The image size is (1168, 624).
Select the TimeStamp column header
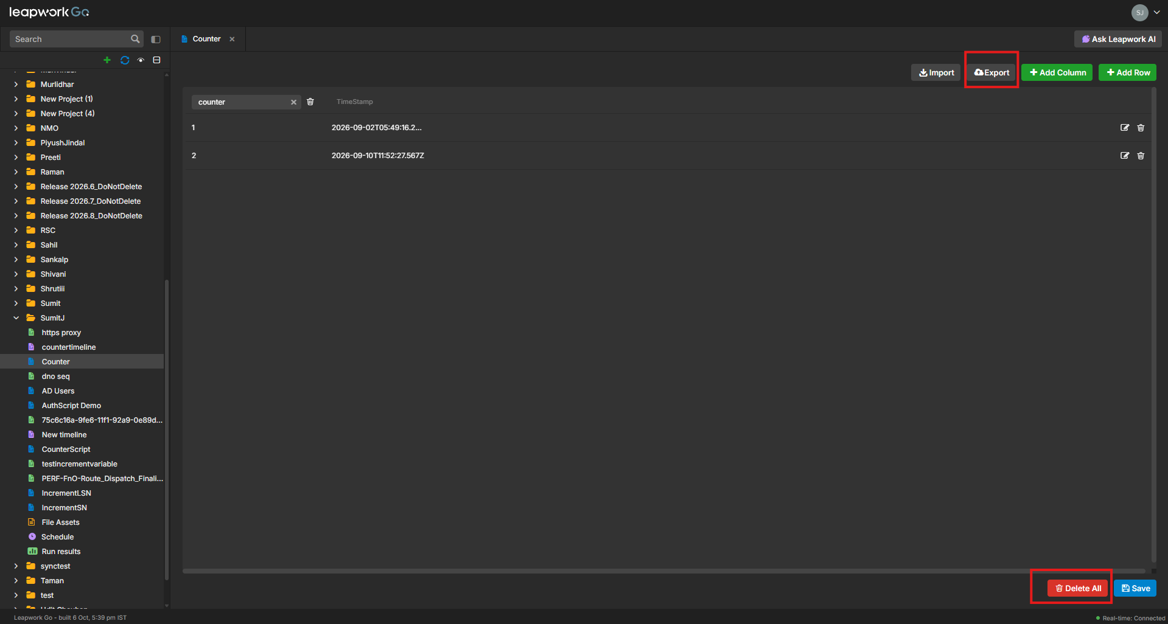(355, 102)
